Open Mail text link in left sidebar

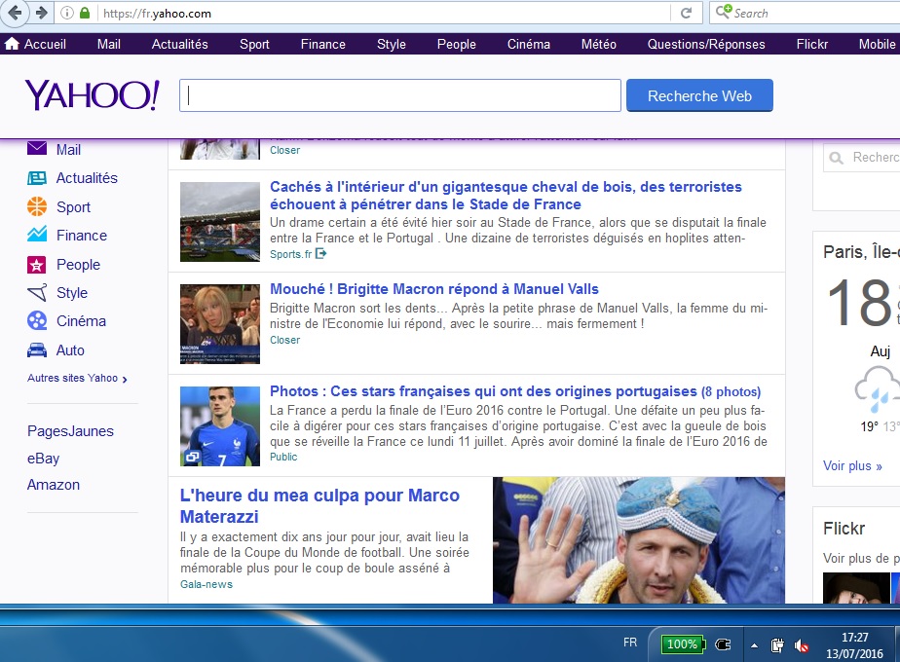pyautogui.click(x=68, y=149)
